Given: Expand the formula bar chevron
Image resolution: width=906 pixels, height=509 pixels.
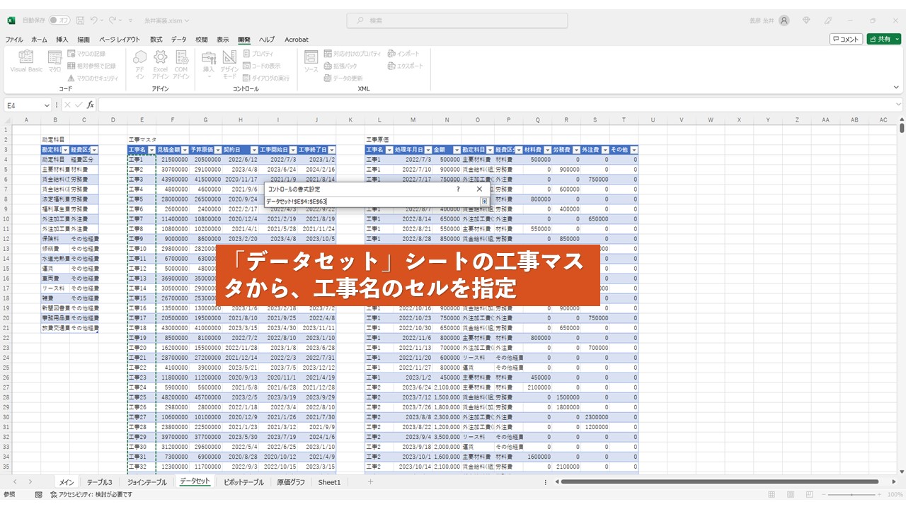Looking at the screenshot, I should click(x=899, y=105).
